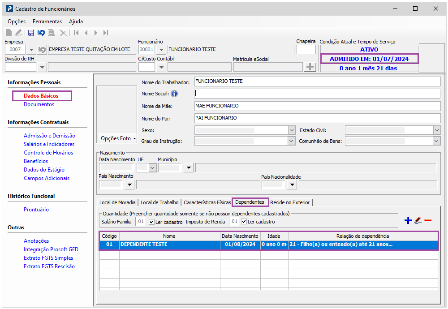Remove dependent with red minus icon
This screenshot has height=309, width=448.
coord(428,220)
